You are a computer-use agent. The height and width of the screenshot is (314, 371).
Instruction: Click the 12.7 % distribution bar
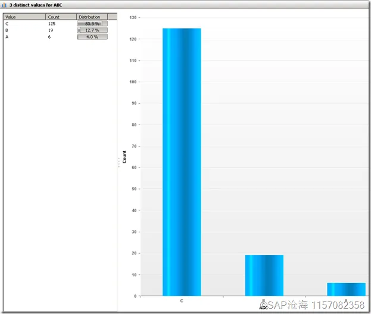[92, 30]
